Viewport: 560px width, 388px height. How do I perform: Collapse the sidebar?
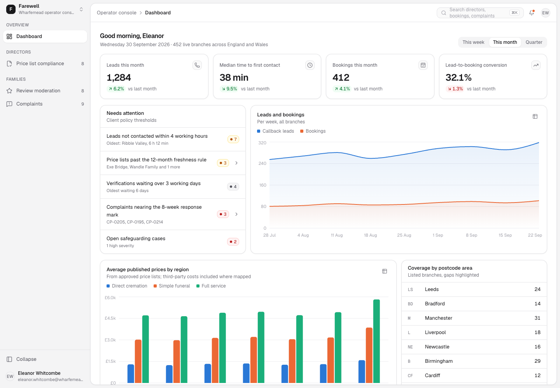45,359
